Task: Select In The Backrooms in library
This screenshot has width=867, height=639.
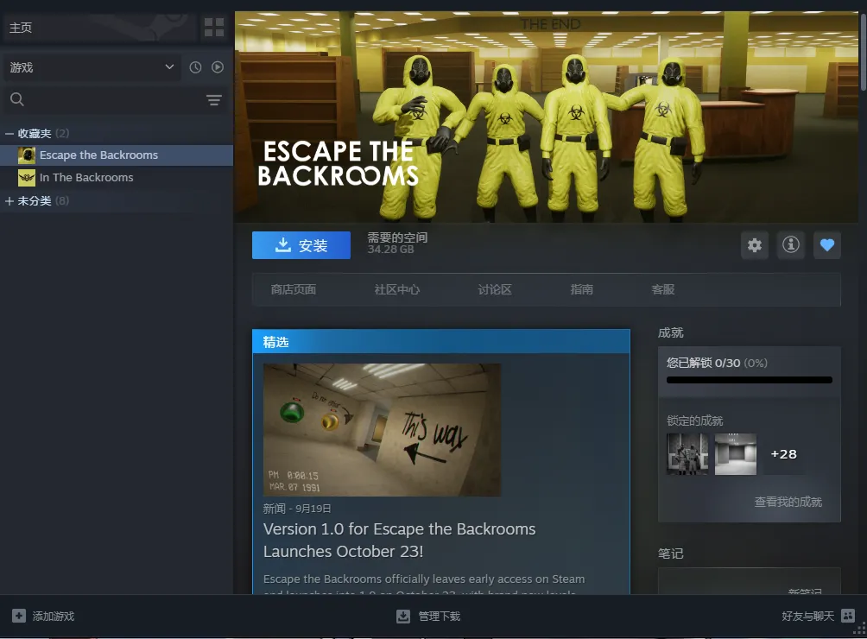Action: point(86,178)
